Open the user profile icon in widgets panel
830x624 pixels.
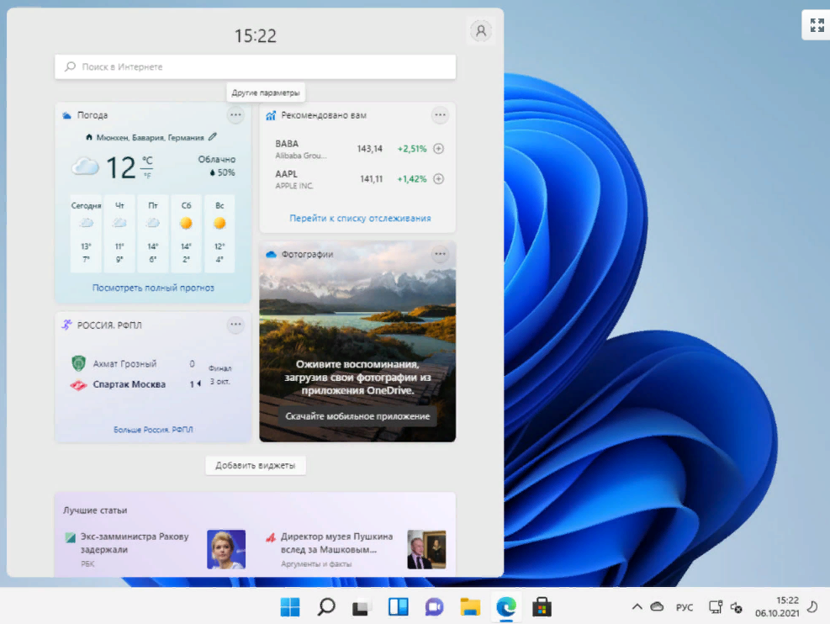pos(481,31)
